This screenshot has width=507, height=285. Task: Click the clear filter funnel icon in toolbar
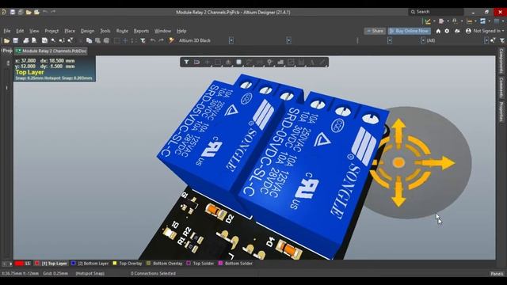tap(143, 40)
